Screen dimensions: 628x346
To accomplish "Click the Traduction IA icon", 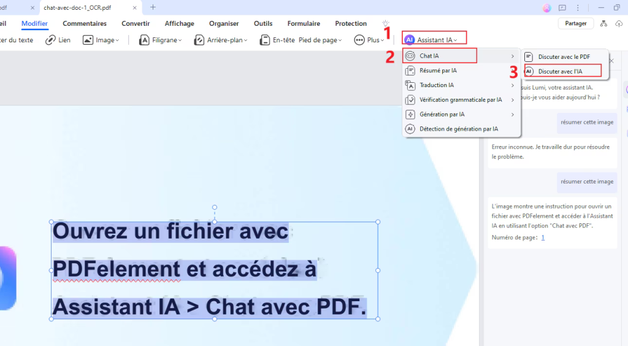I will [410, 85].
